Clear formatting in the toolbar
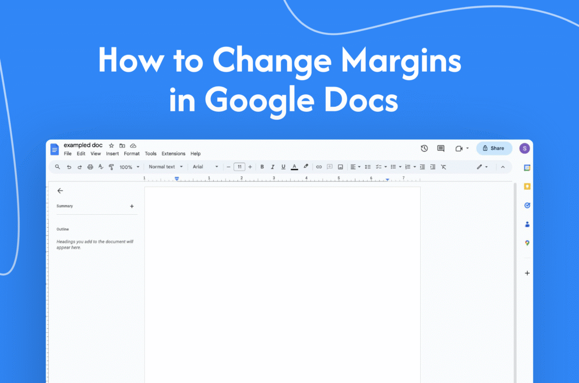Screen dimensions: 579x383 [x=444, y=167]
